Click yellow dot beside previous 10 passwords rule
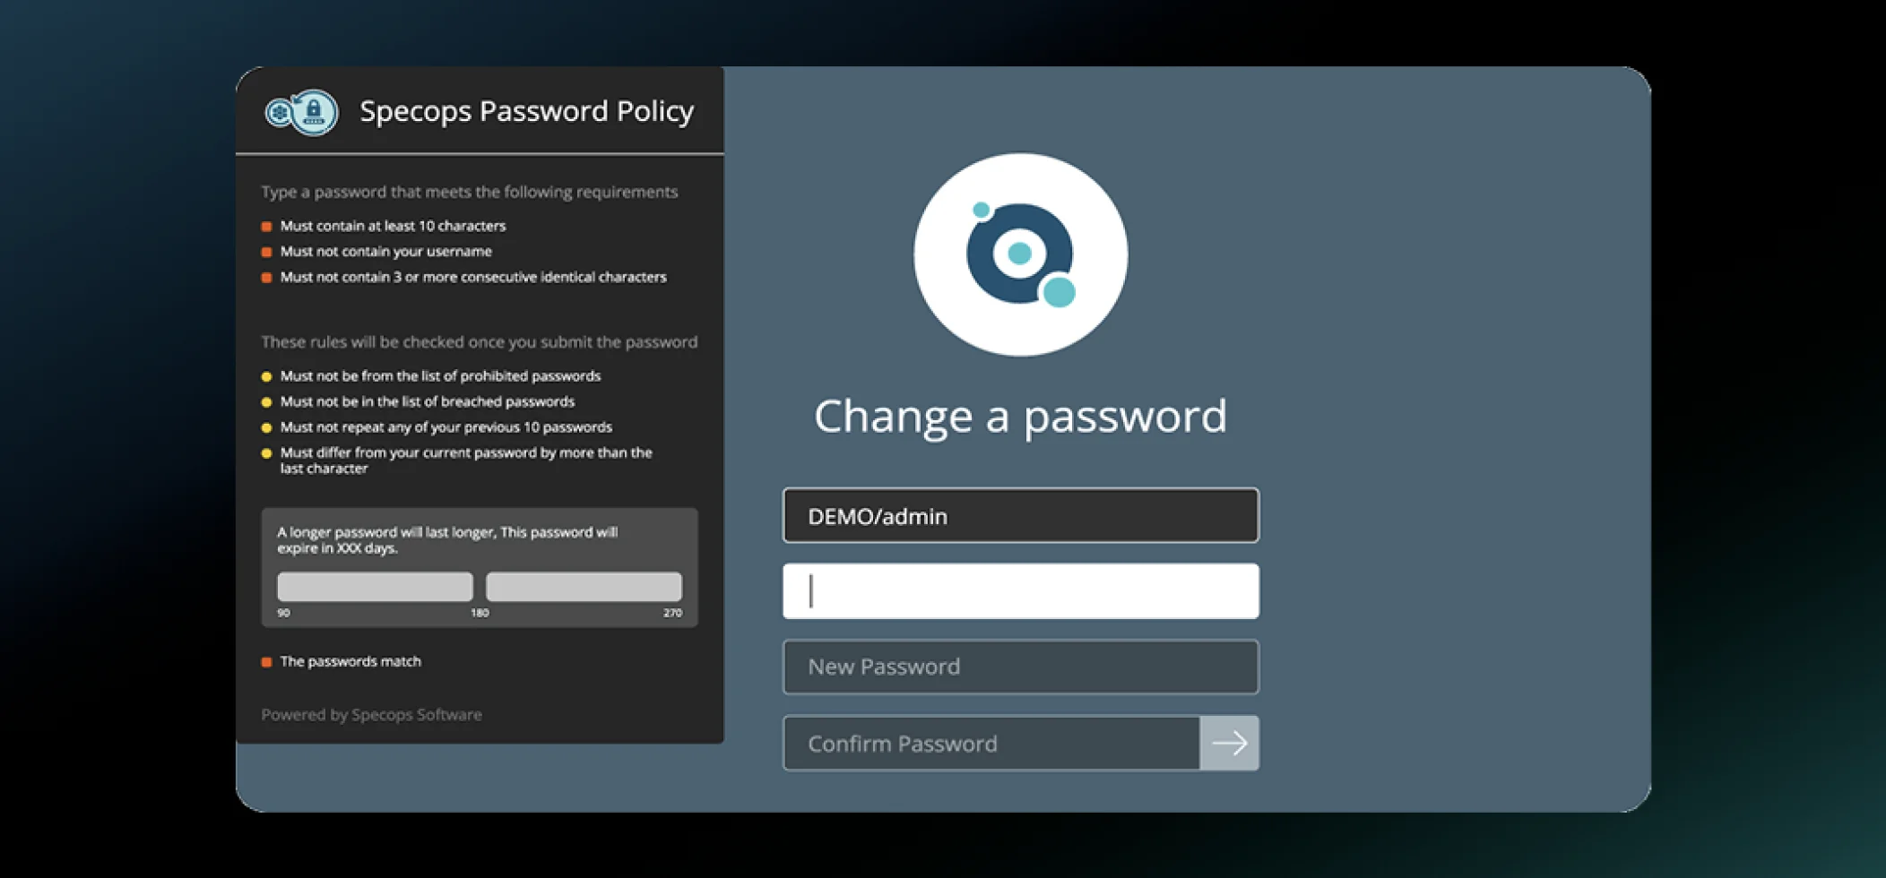This screenshot has height=878, width=1886. click(266, 427)
